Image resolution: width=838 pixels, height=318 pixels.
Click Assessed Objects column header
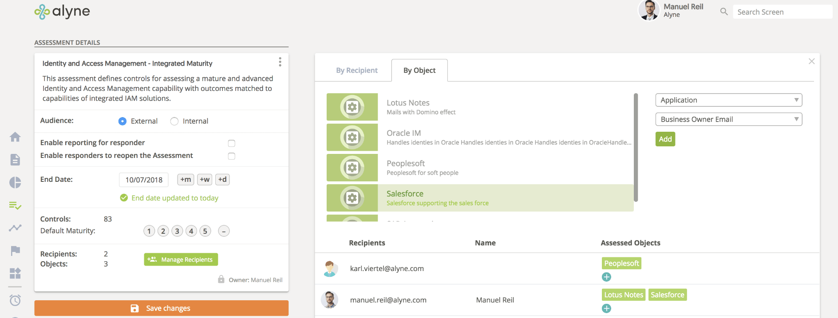(630, 243)
